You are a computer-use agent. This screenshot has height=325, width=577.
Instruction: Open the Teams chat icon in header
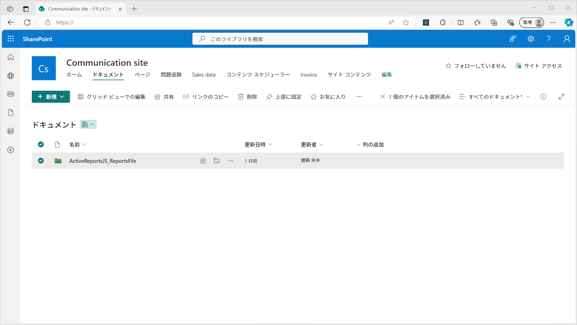(513, 39)
